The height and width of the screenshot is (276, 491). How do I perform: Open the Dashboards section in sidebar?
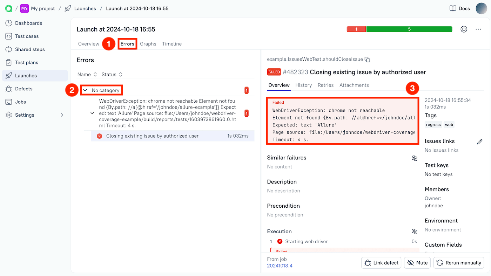tap(27, 23)
